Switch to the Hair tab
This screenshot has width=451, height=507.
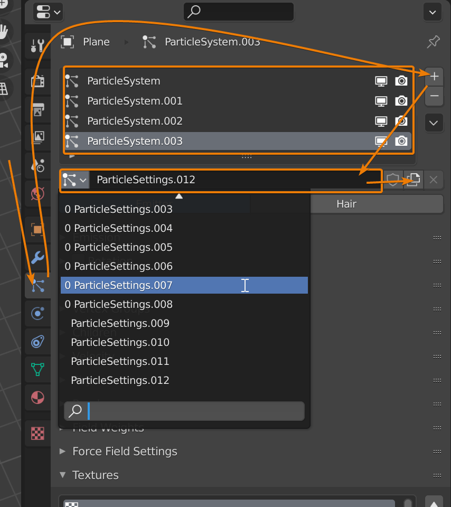[x=377, y=204]
